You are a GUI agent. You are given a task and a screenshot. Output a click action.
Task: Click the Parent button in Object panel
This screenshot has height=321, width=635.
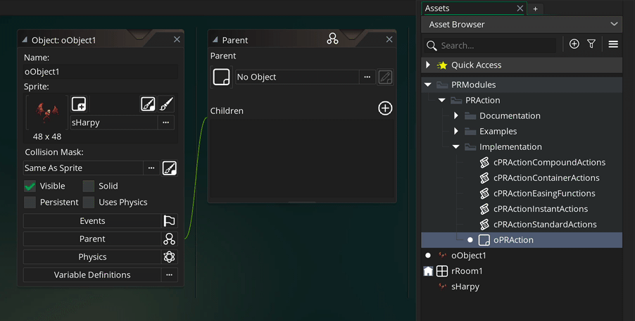pos(92,239)
